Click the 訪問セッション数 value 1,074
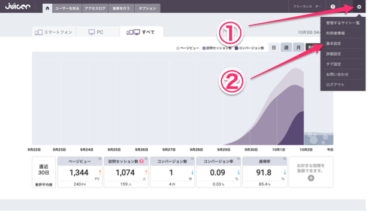Image resolution: width=378 pixels, height=223 pixels. pyautogui.click(x=125, y=173)
